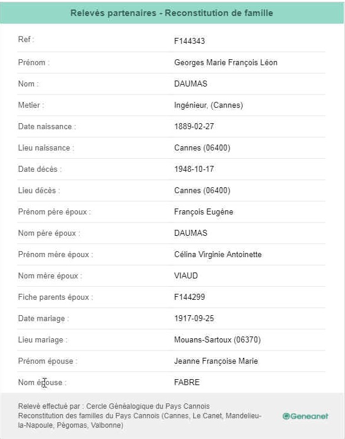
Task: Click the birth date 1889-02-27
Action: [x=194, y=126]
